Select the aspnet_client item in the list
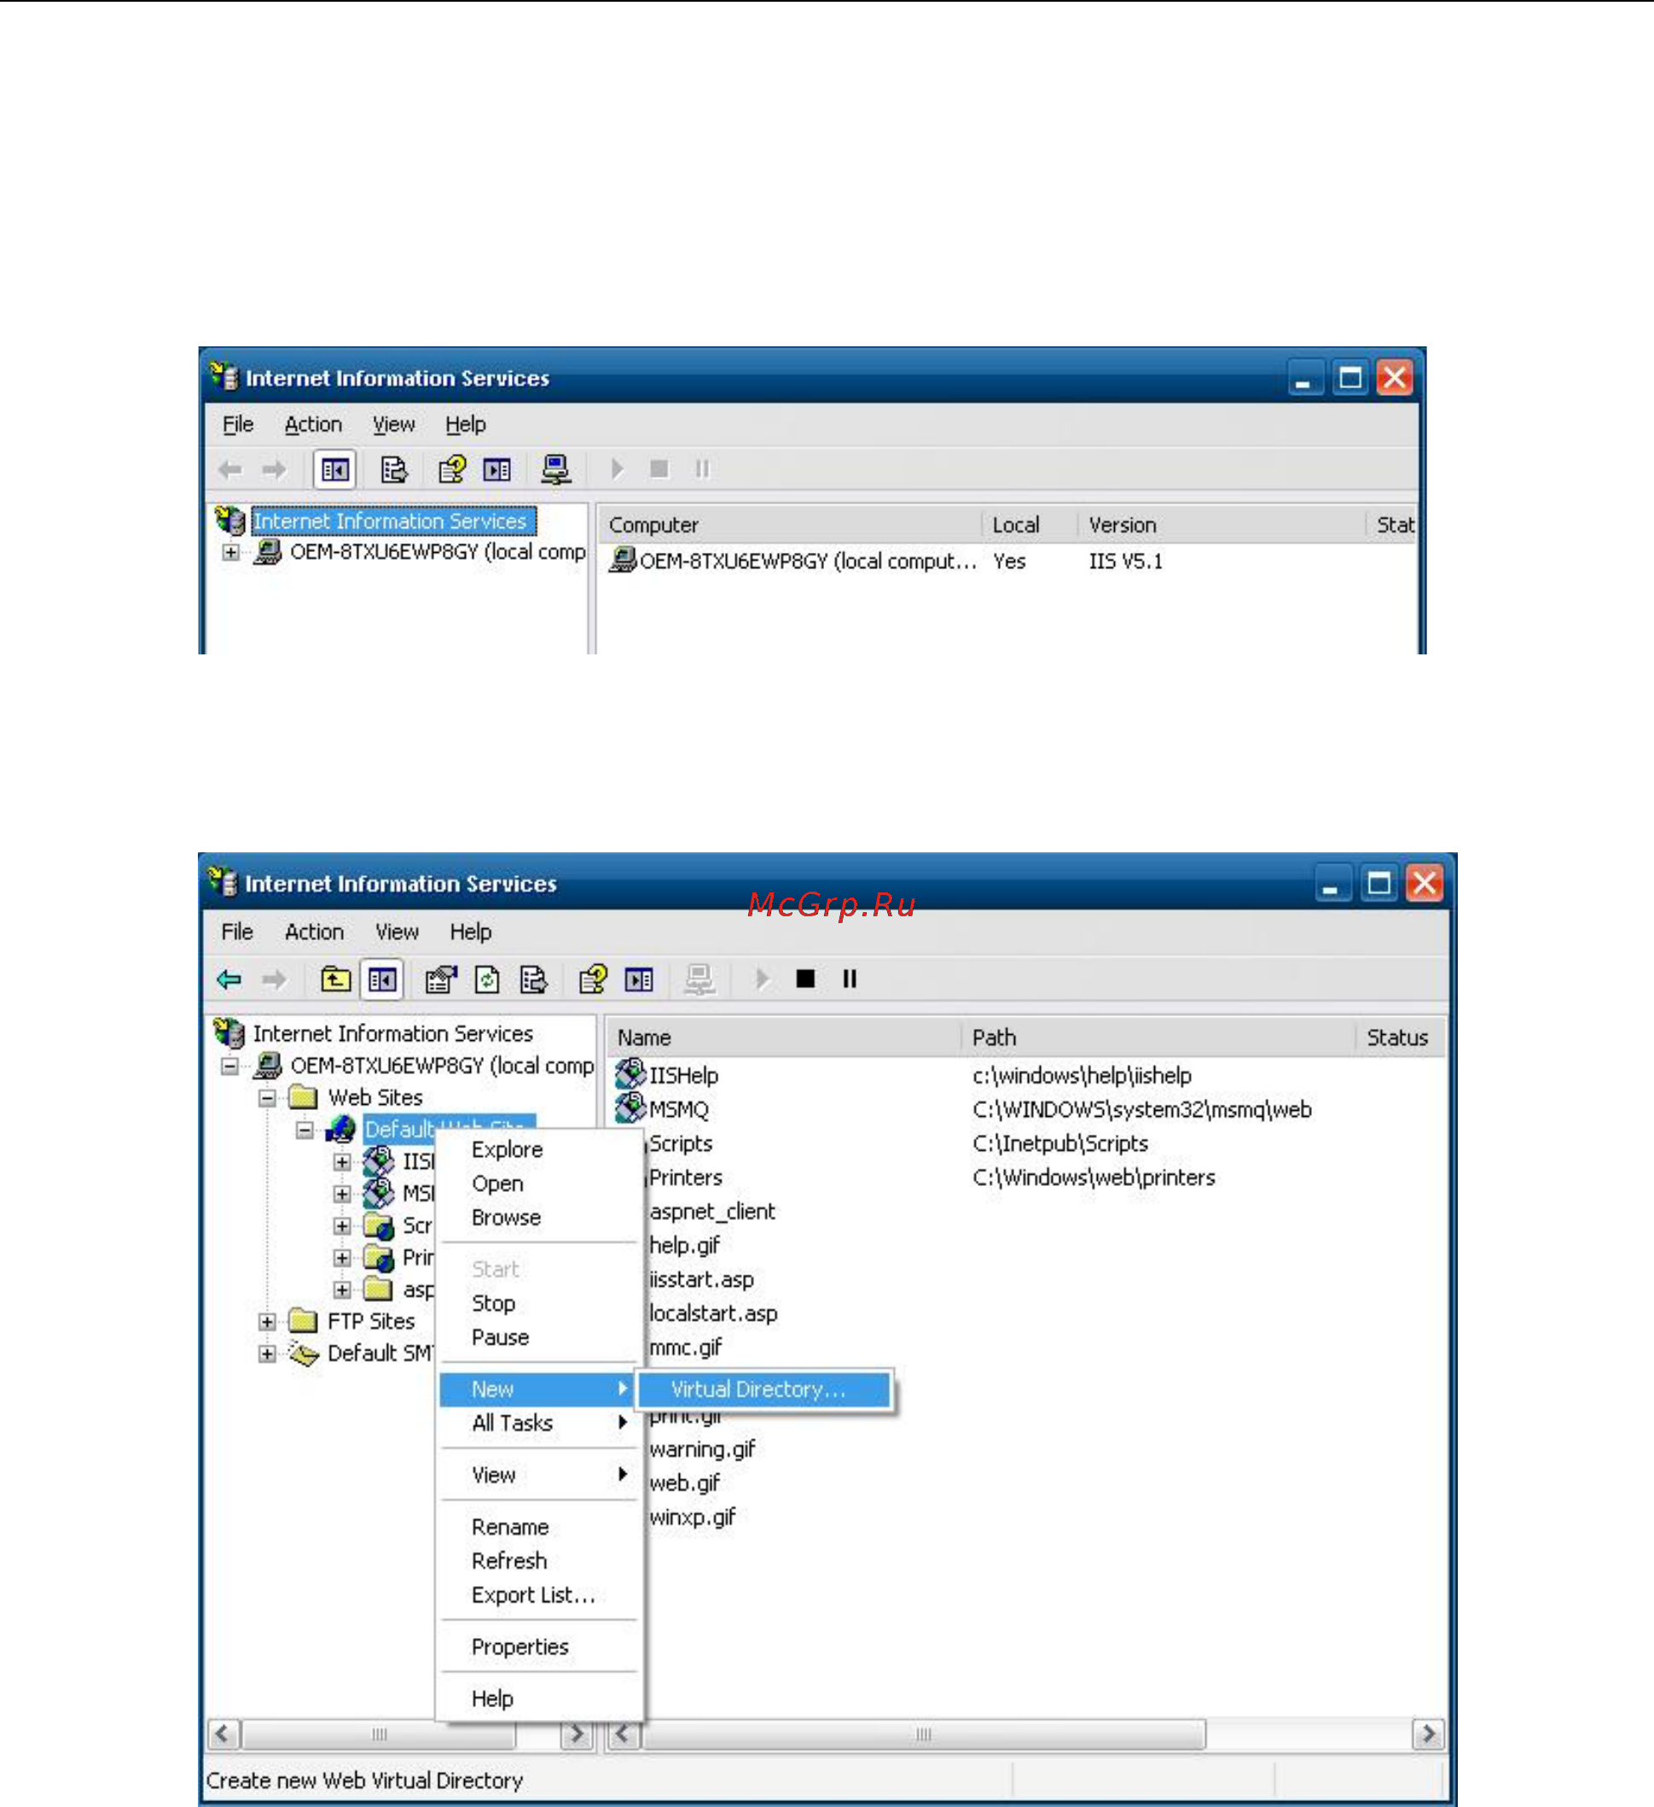 point(712,1211)
